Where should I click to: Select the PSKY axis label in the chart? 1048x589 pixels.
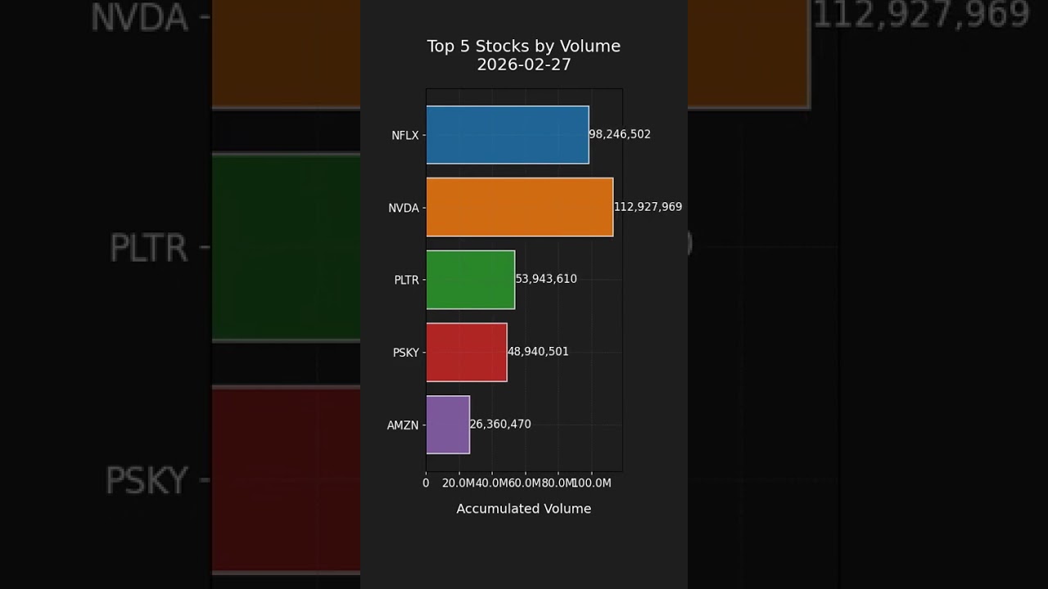click(406, 353)
